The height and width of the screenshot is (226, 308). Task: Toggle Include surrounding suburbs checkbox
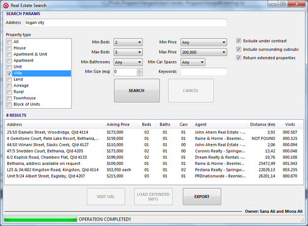click(238, 49)
